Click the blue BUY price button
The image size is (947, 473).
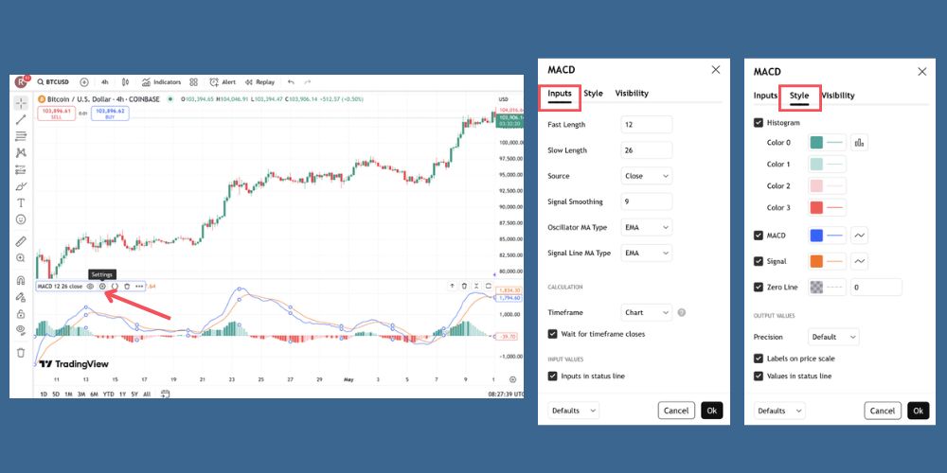pos(110,114)
